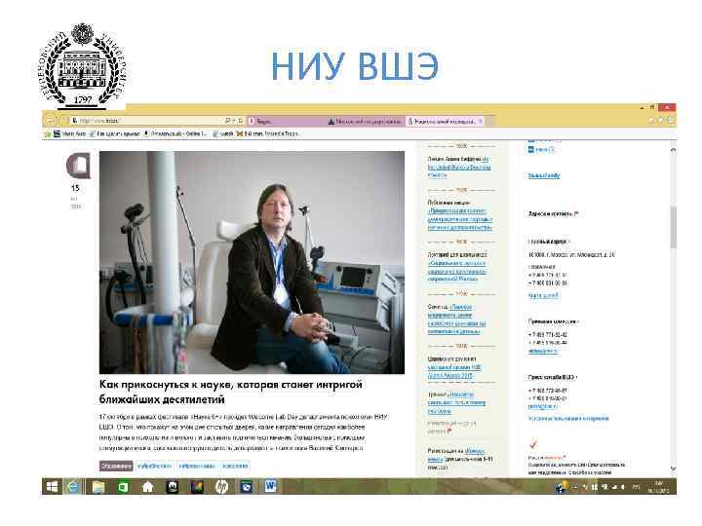702x526 pixels.
Task: Click the dark 'Образование' tag button
Action: 116,466
